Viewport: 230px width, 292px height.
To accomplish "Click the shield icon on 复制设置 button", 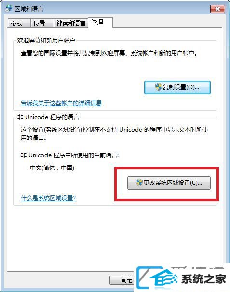I will pos(158,87).
